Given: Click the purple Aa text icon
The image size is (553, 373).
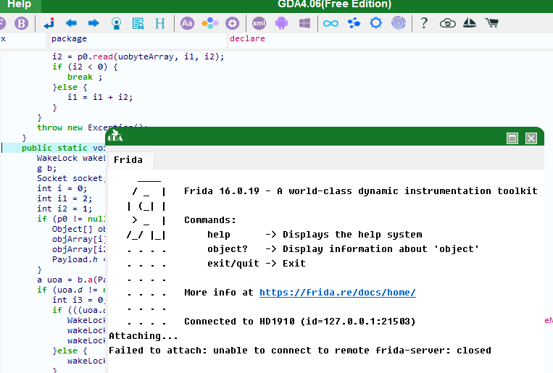Looking at the screenshot, I should (187, 24).
